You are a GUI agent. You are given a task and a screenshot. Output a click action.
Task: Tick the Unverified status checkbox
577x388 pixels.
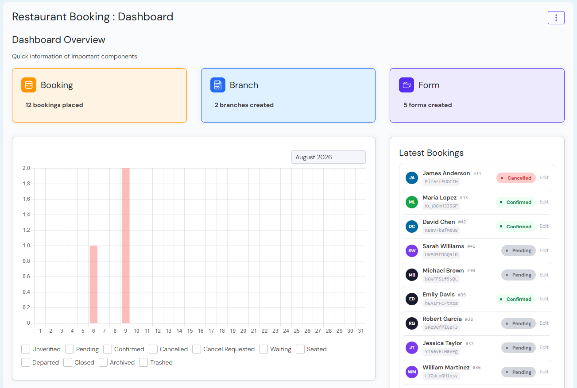(26, 349)
